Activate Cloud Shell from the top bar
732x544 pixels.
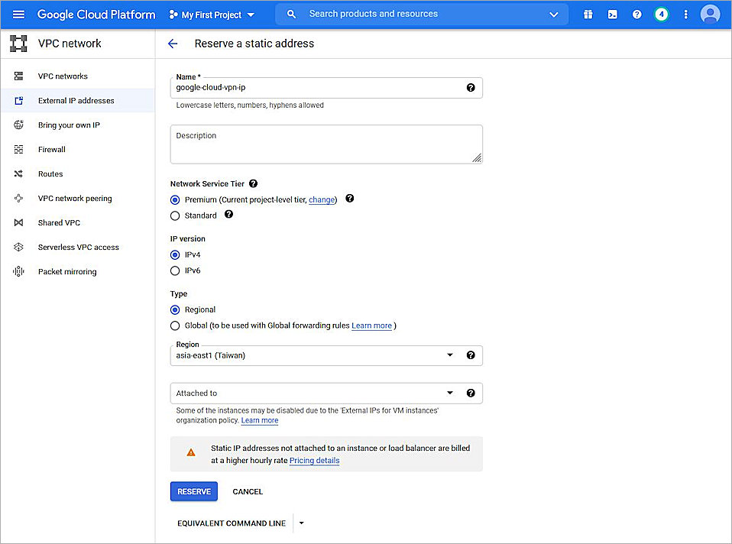point(612,14)
